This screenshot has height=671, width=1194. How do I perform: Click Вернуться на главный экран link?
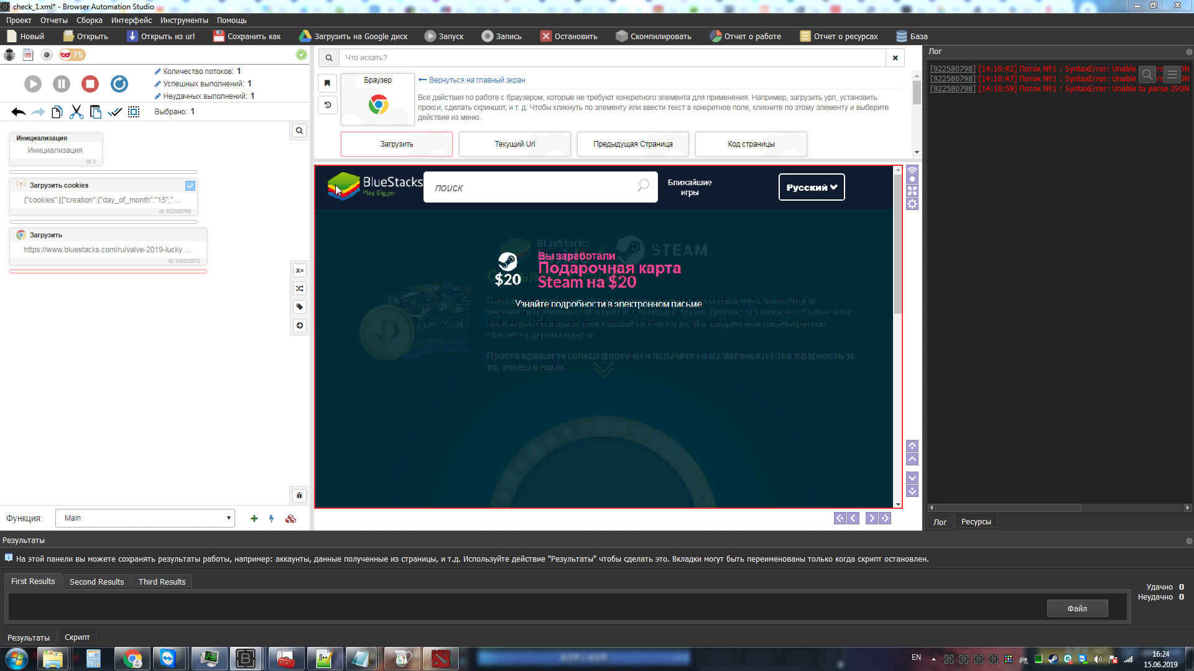tap(472, 80)
